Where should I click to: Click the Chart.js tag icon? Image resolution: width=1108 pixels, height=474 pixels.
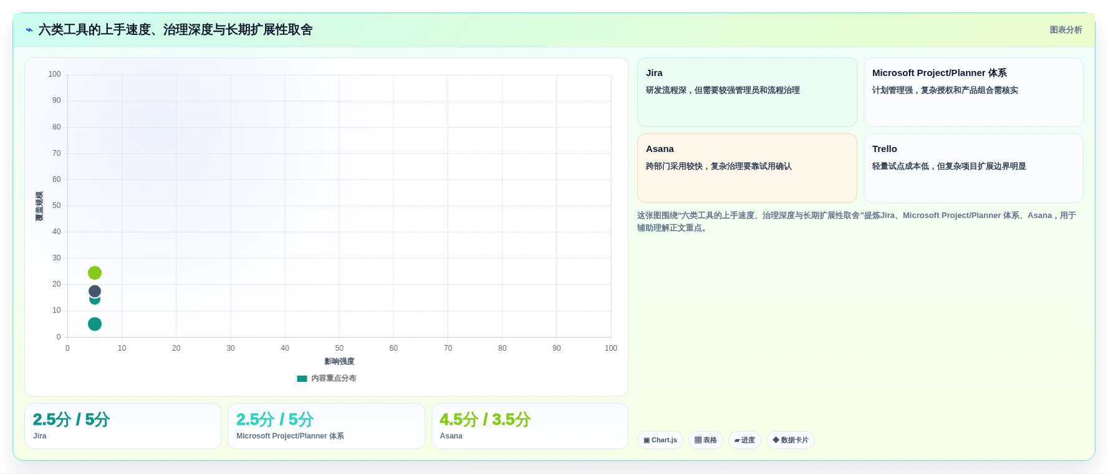(x=647, y=440)
